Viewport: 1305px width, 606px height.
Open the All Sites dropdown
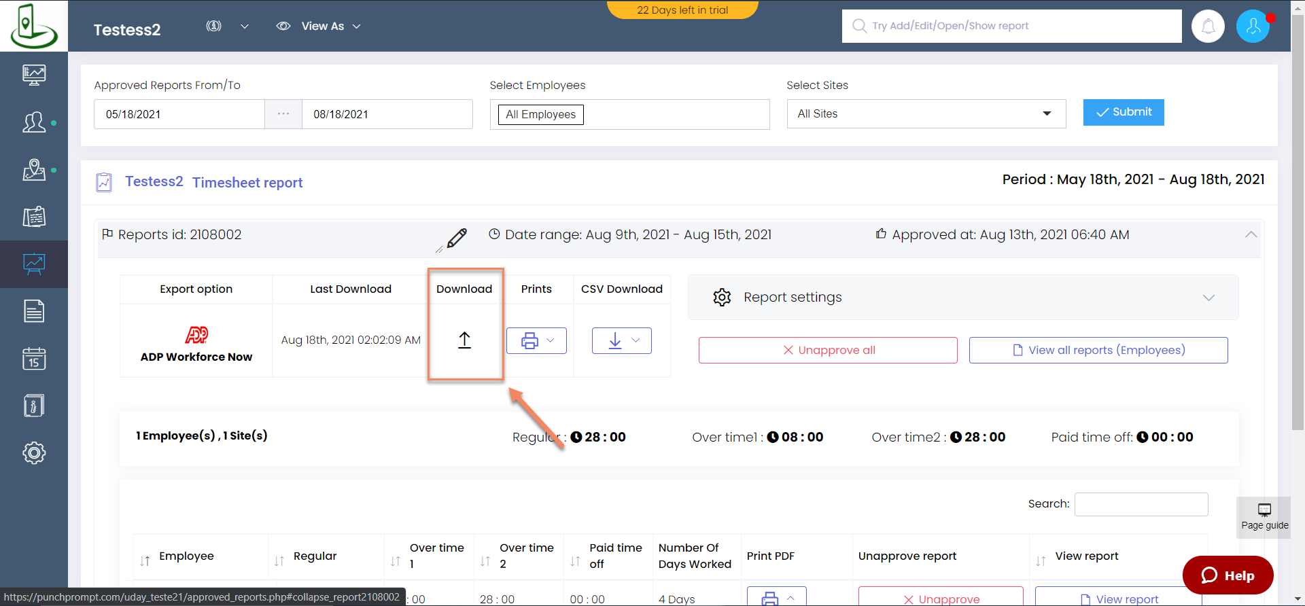[926, 114]
